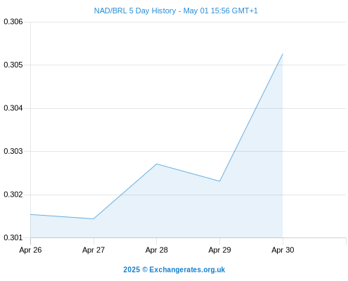Select the Apr 28 data point on line
The height and width of the screenshot is (281, 348).
tap(157, 164)
